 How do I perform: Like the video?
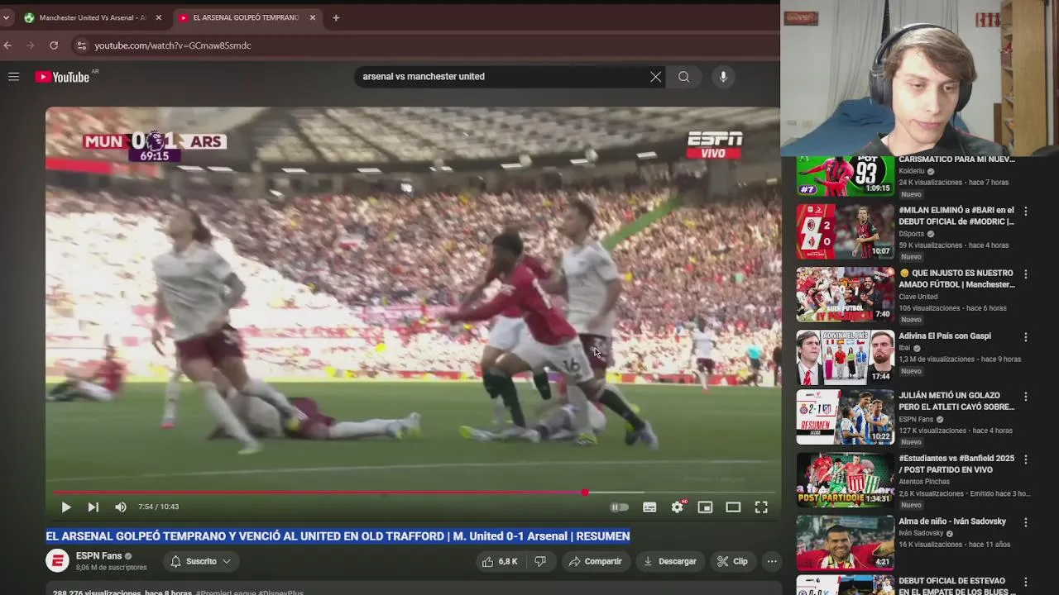(x=500, y=561)
